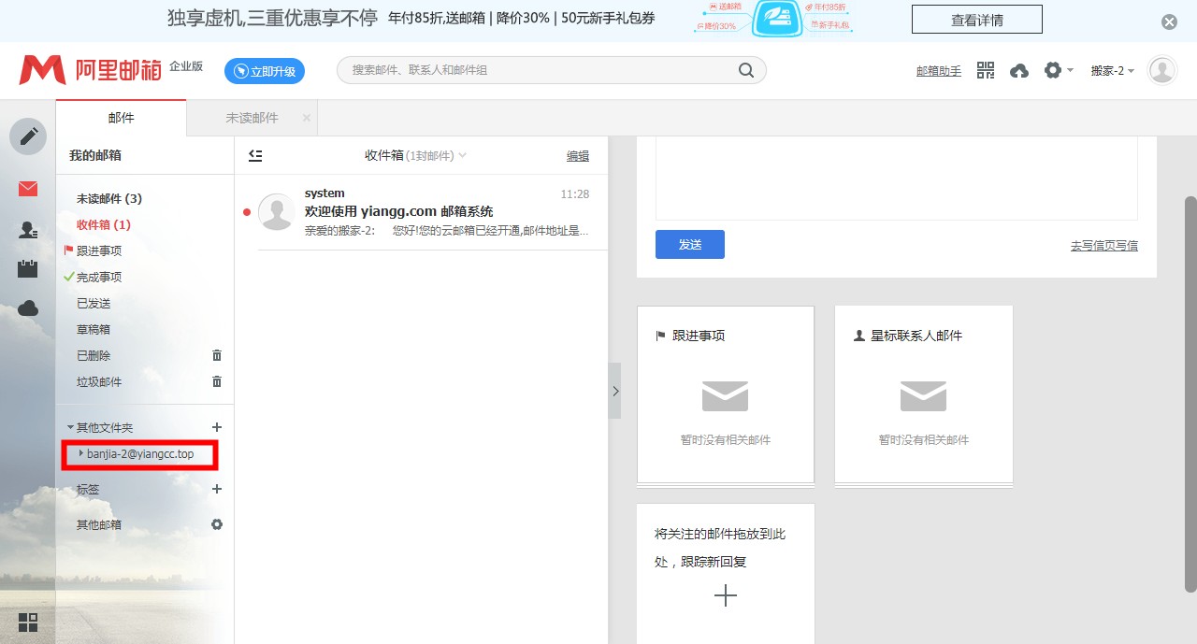Switch to the 邮件 tab
Image resolution: width=1197 pixels, height=644 pixels.
[122, 118]
